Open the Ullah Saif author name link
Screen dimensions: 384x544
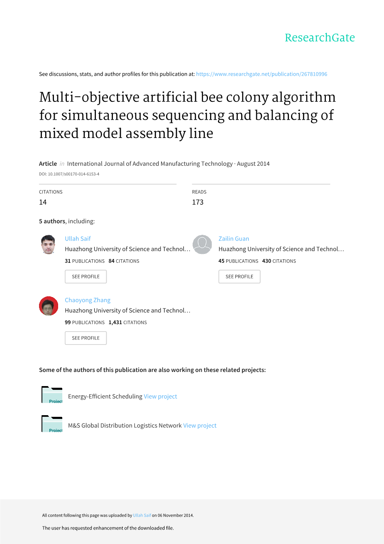click(x=78, y=239)
